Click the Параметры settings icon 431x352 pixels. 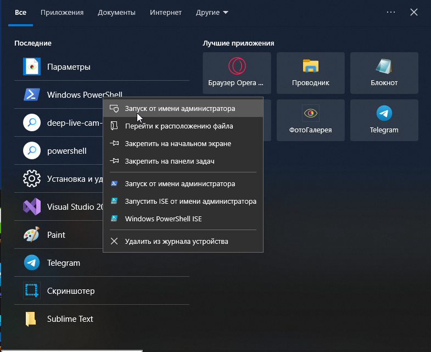32,67
